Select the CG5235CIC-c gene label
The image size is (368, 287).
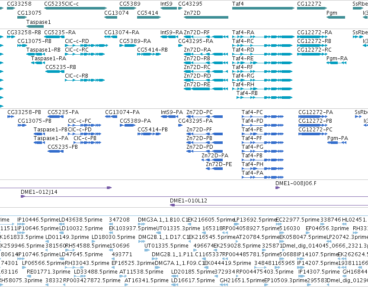point(61,4)
